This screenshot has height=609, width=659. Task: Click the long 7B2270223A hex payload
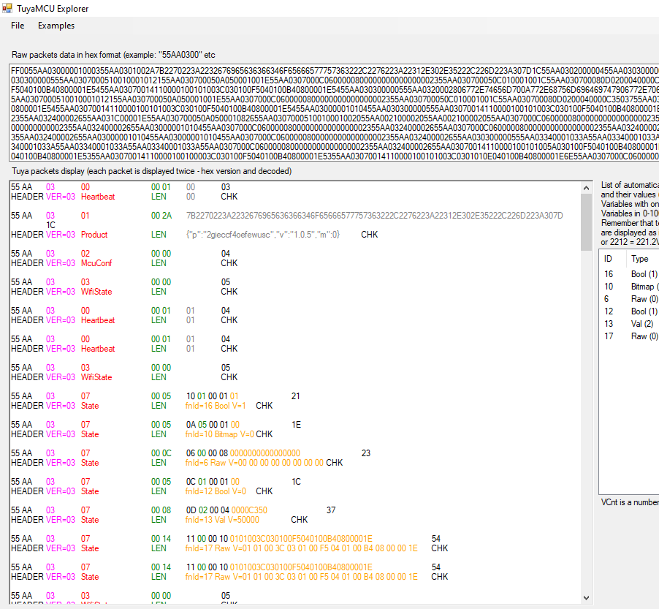(x=375, y=216)
